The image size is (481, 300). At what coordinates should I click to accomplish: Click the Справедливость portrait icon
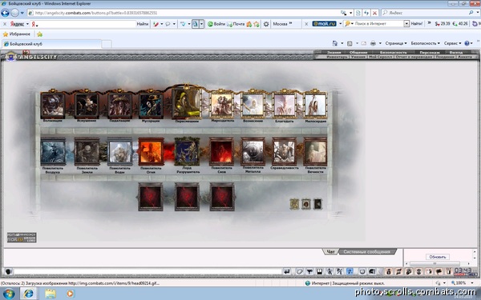tap(284, 151)
